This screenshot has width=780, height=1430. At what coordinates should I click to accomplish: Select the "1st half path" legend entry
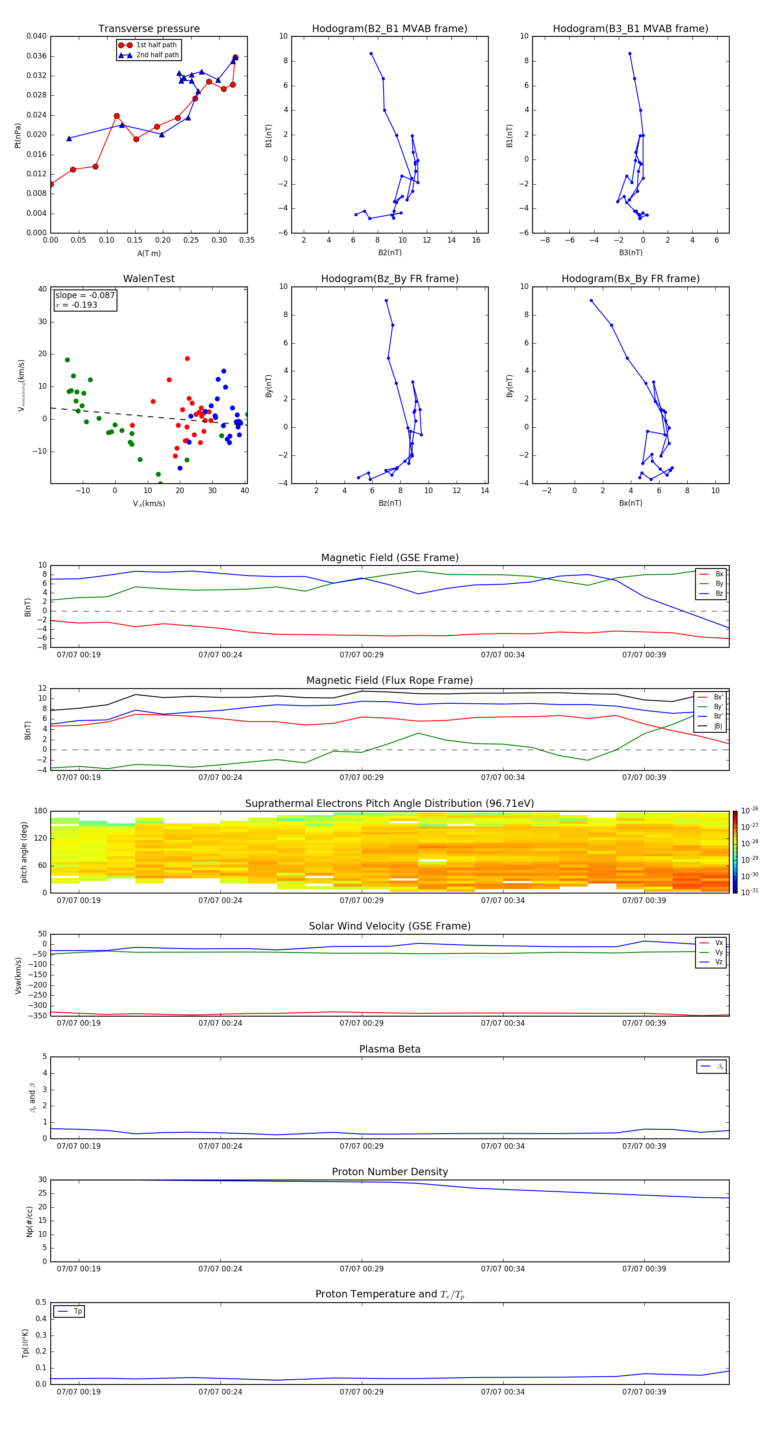coord(148,45)
